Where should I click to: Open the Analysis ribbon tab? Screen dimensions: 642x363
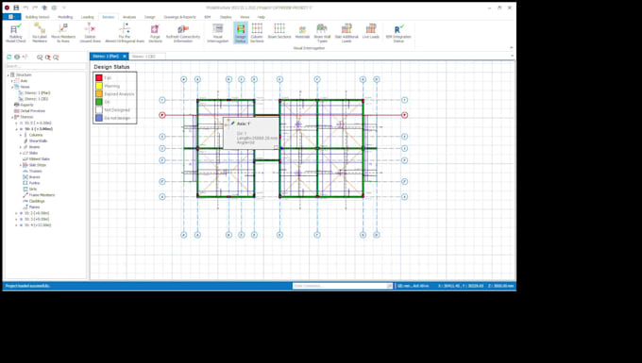pos(129,17)
